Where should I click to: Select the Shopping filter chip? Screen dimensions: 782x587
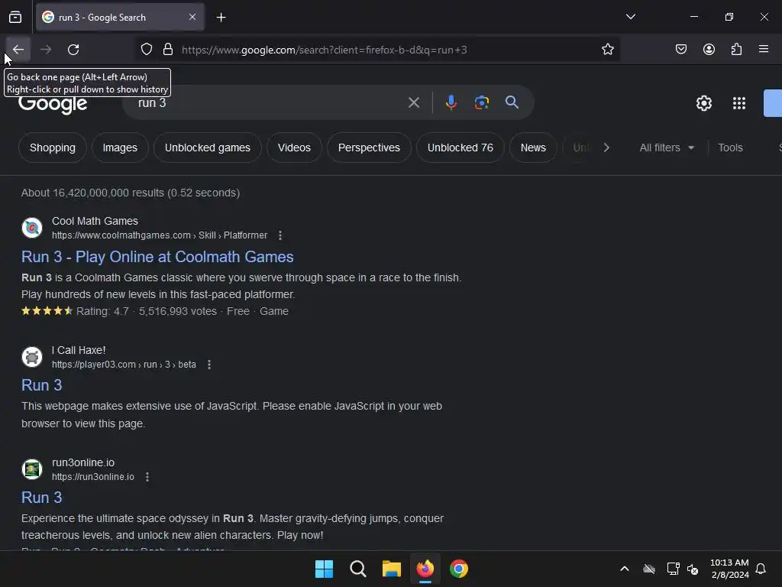[x=53, y=148]
